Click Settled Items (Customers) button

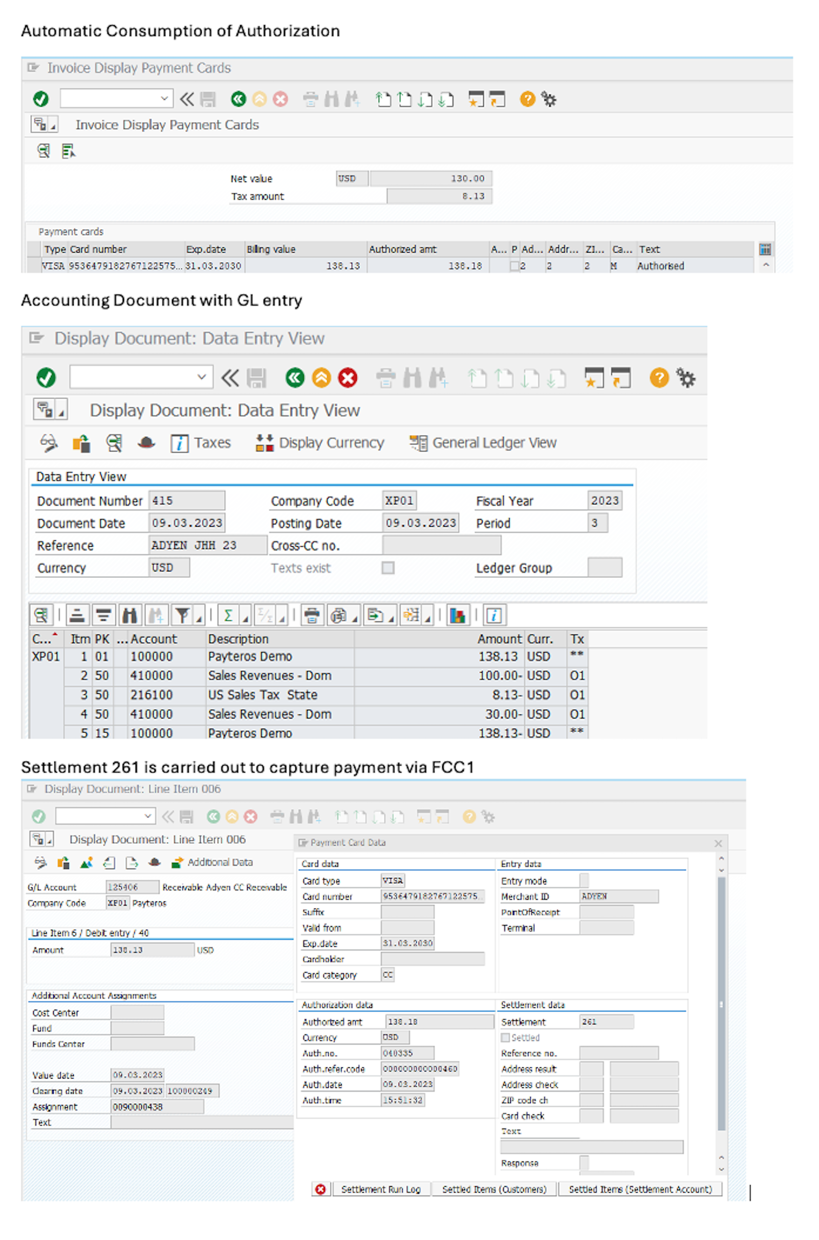(493, 1189)
